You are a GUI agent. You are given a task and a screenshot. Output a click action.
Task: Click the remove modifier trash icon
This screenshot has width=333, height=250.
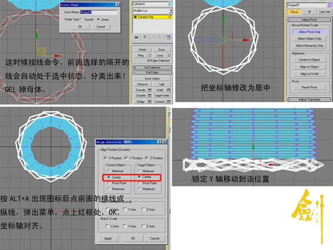159,37
